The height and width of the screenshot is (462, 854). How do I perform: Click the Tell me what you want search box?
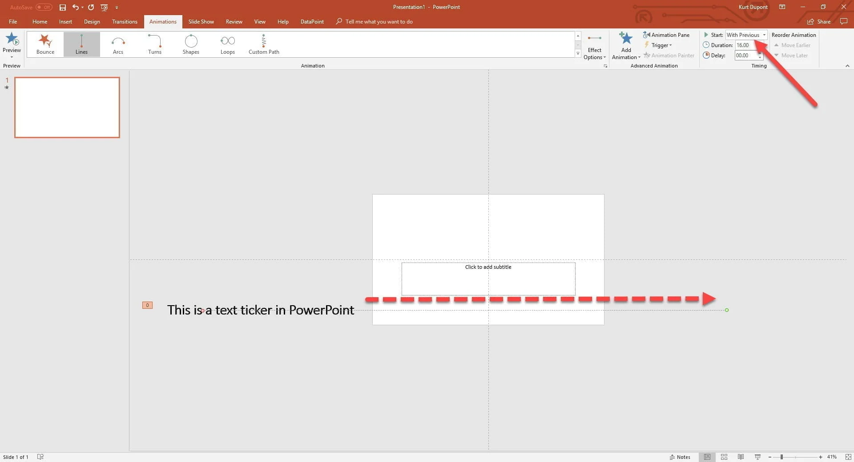pos(379,21)
